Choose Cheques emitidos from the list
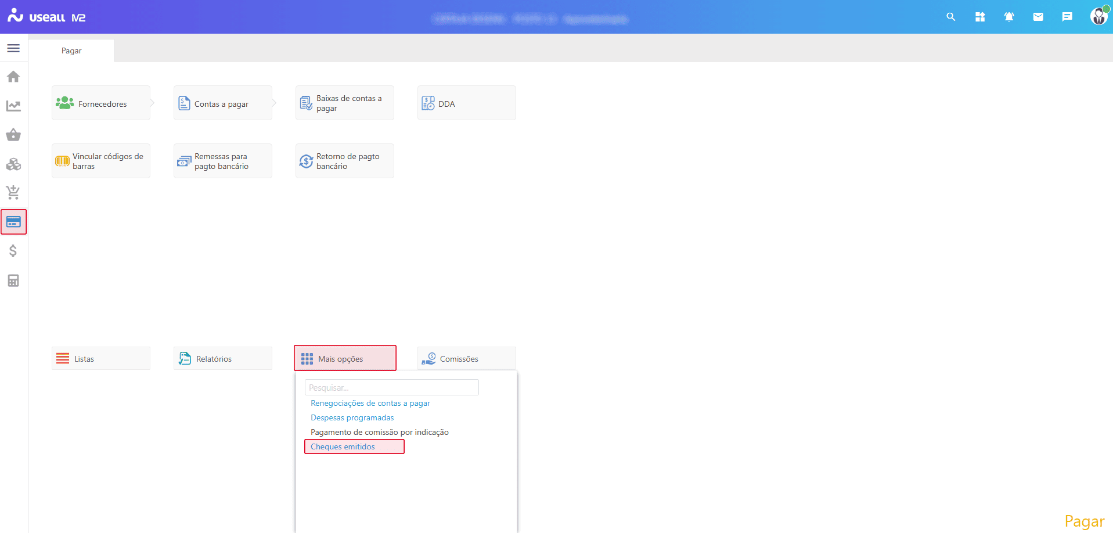1113x533 pixels. [x=343, y=446]
